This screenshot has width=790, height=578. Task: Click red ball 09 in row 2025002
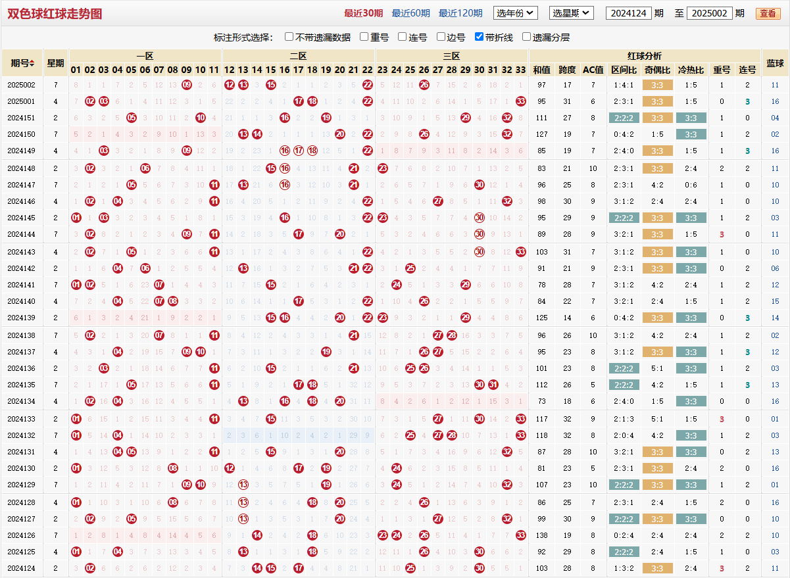pos(187,85)
